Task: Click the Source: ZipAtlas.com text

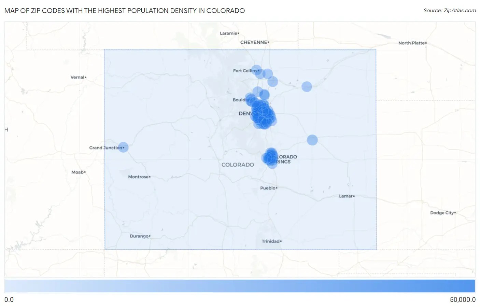Action: coord(450,11)
